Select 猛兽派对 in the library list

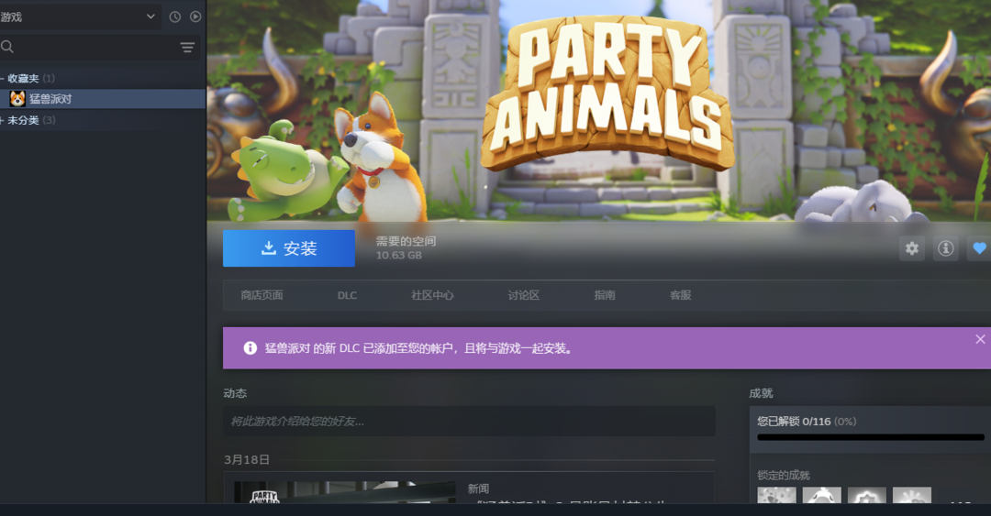103,99
